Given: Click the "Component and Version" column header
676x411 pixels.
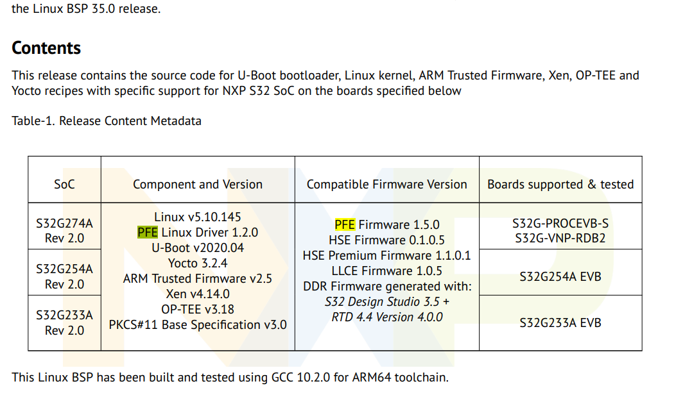Looking at the screenshot, I should tap(198, 184).
